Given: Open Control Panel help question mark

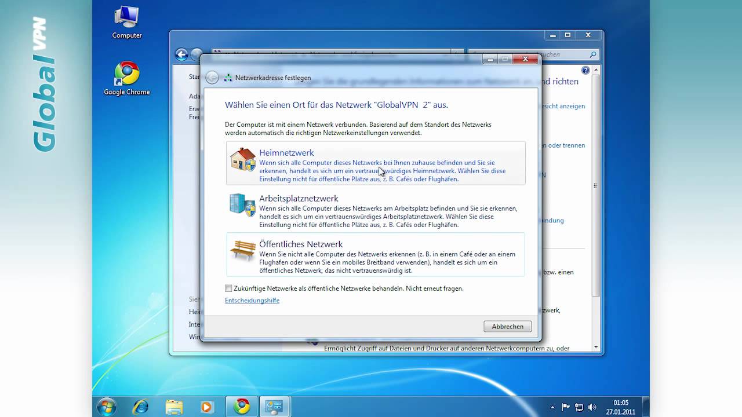Looking at the screenshot, I should point(585,70).
